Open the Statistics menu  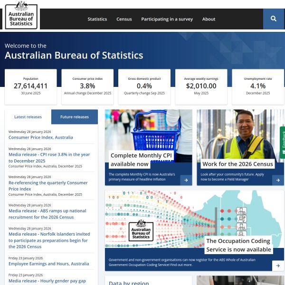click(97, 19)
